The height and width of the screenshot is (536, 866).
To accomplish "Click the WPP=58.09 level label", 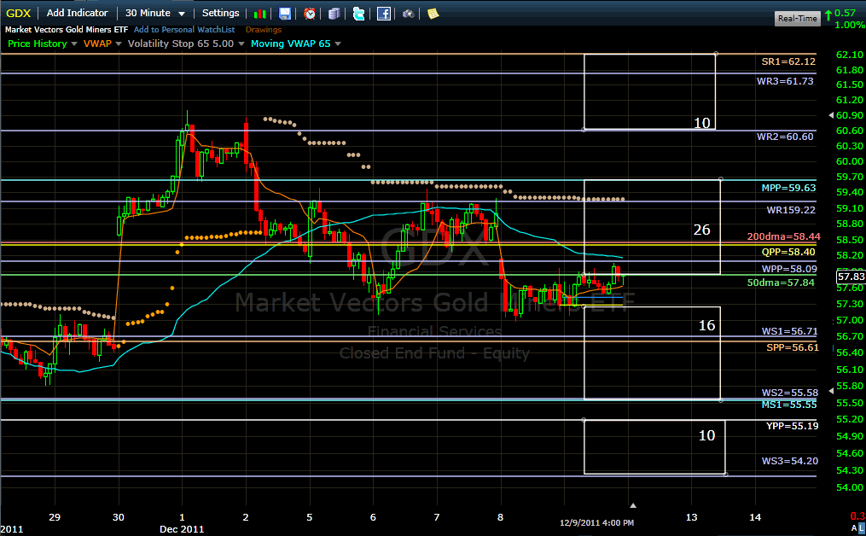I will click(x=789, y=269).
